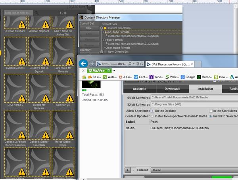Viewport: 238px width, 180px height.
Task: Select 'Install to Respective Installed Paths' radio
Action: 152,117
